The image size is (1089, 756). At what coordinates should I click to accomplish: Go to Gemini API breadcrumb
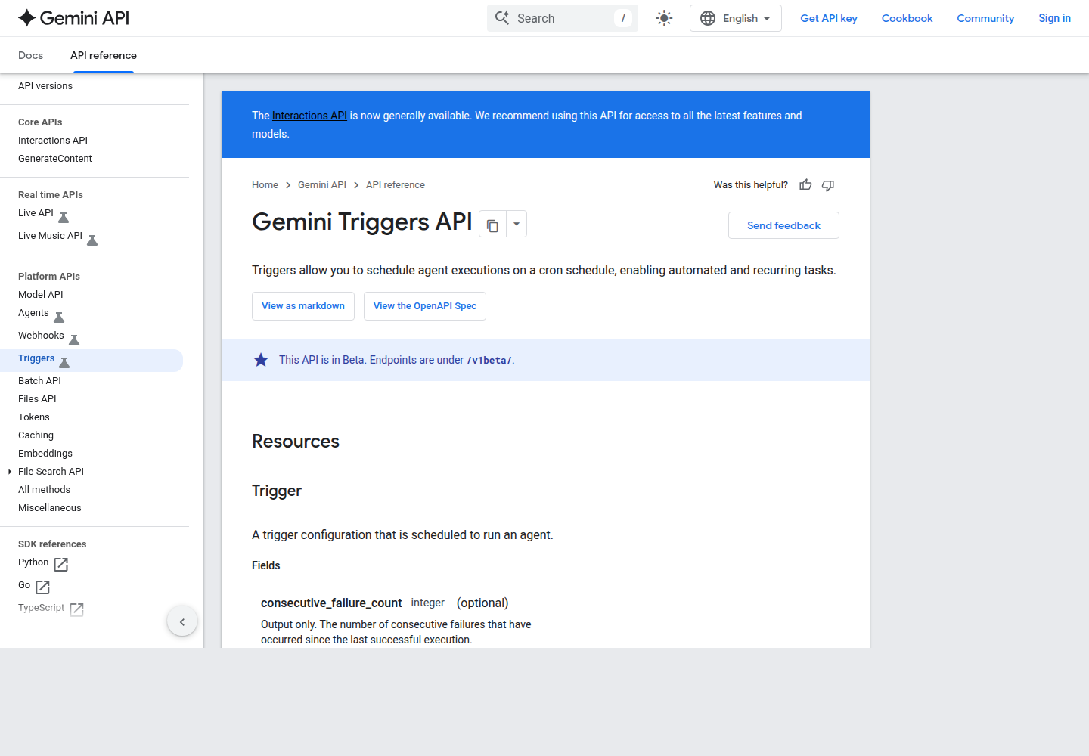pyautogui.click(x=322, y=185)
